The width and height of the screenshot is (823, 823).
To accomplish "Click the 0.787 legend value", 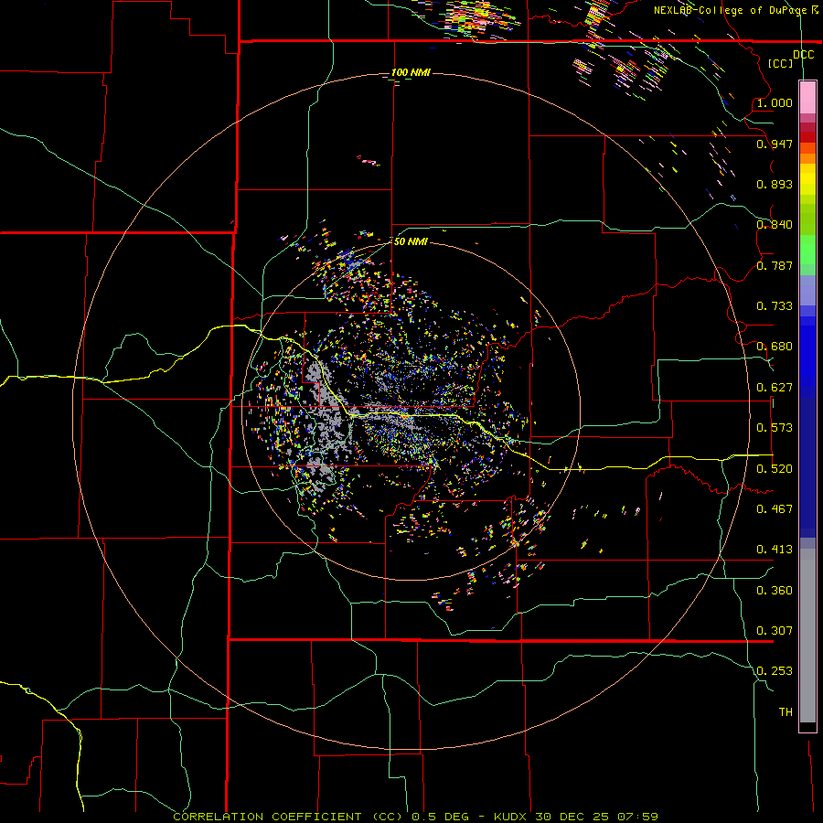I will [x=775, y=265].
